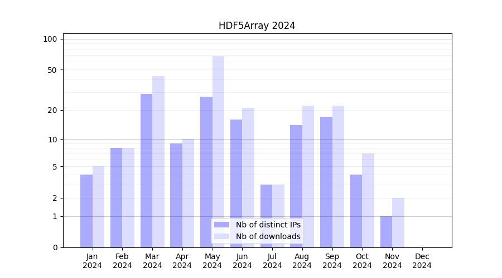Click the October 2024 downloads bar
The height and width of the screenshot is (278, 502).
[368, 200]
